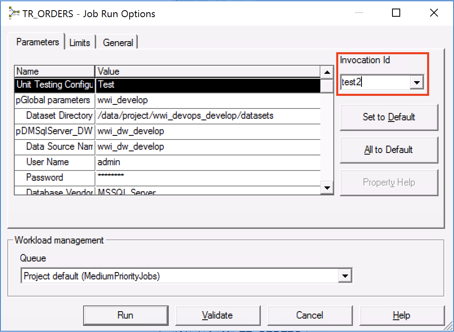Open Help from the bottom button
This screenshot has height=332, width=454.
tap(401, 315)
